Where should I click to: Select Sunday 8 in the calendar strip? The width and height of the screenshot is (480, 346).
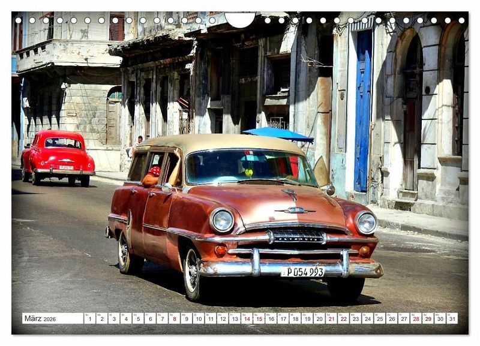click(175, 318)
